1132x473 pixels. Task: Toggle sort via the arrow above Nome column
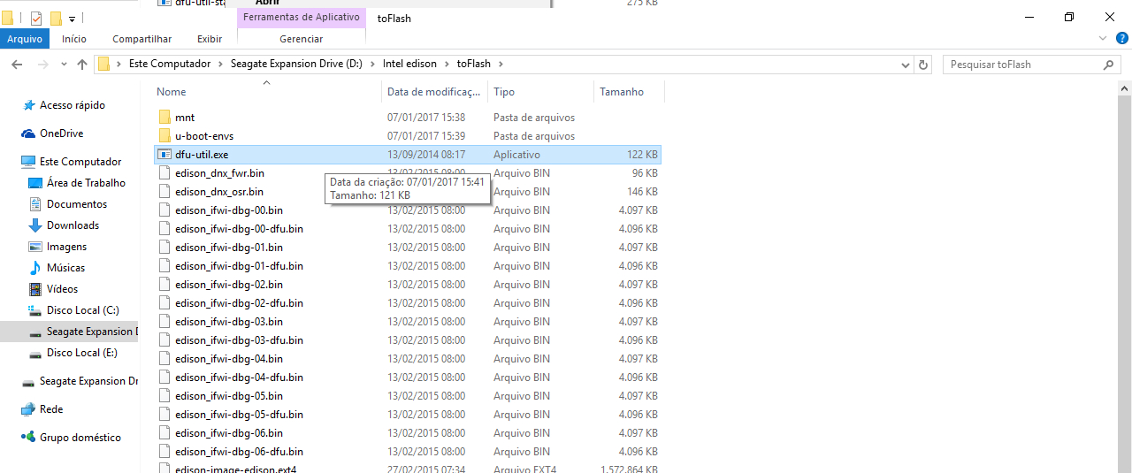(x=266, y=83)
